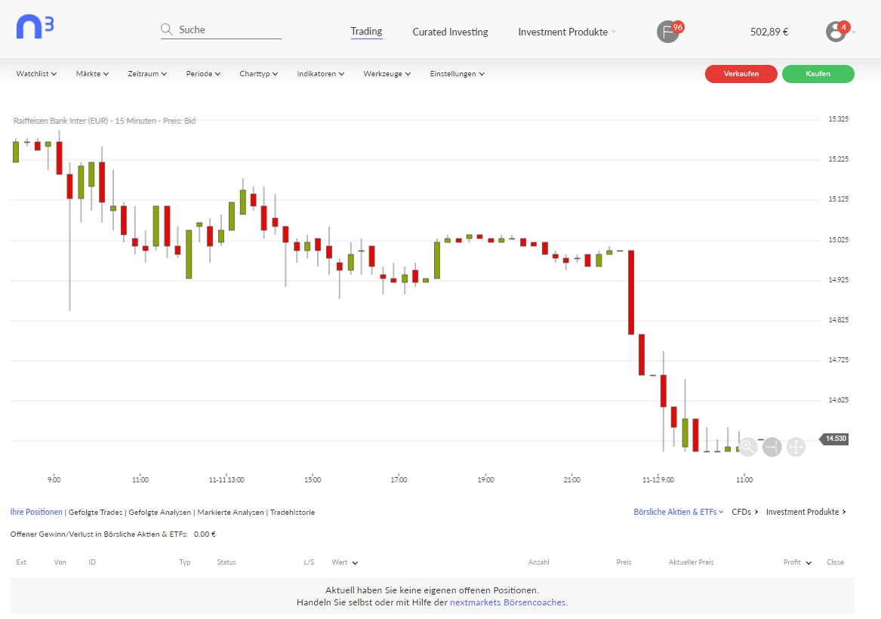881x619 pixels.
Task: Click the Close column header
Action: tap(835, 562)
